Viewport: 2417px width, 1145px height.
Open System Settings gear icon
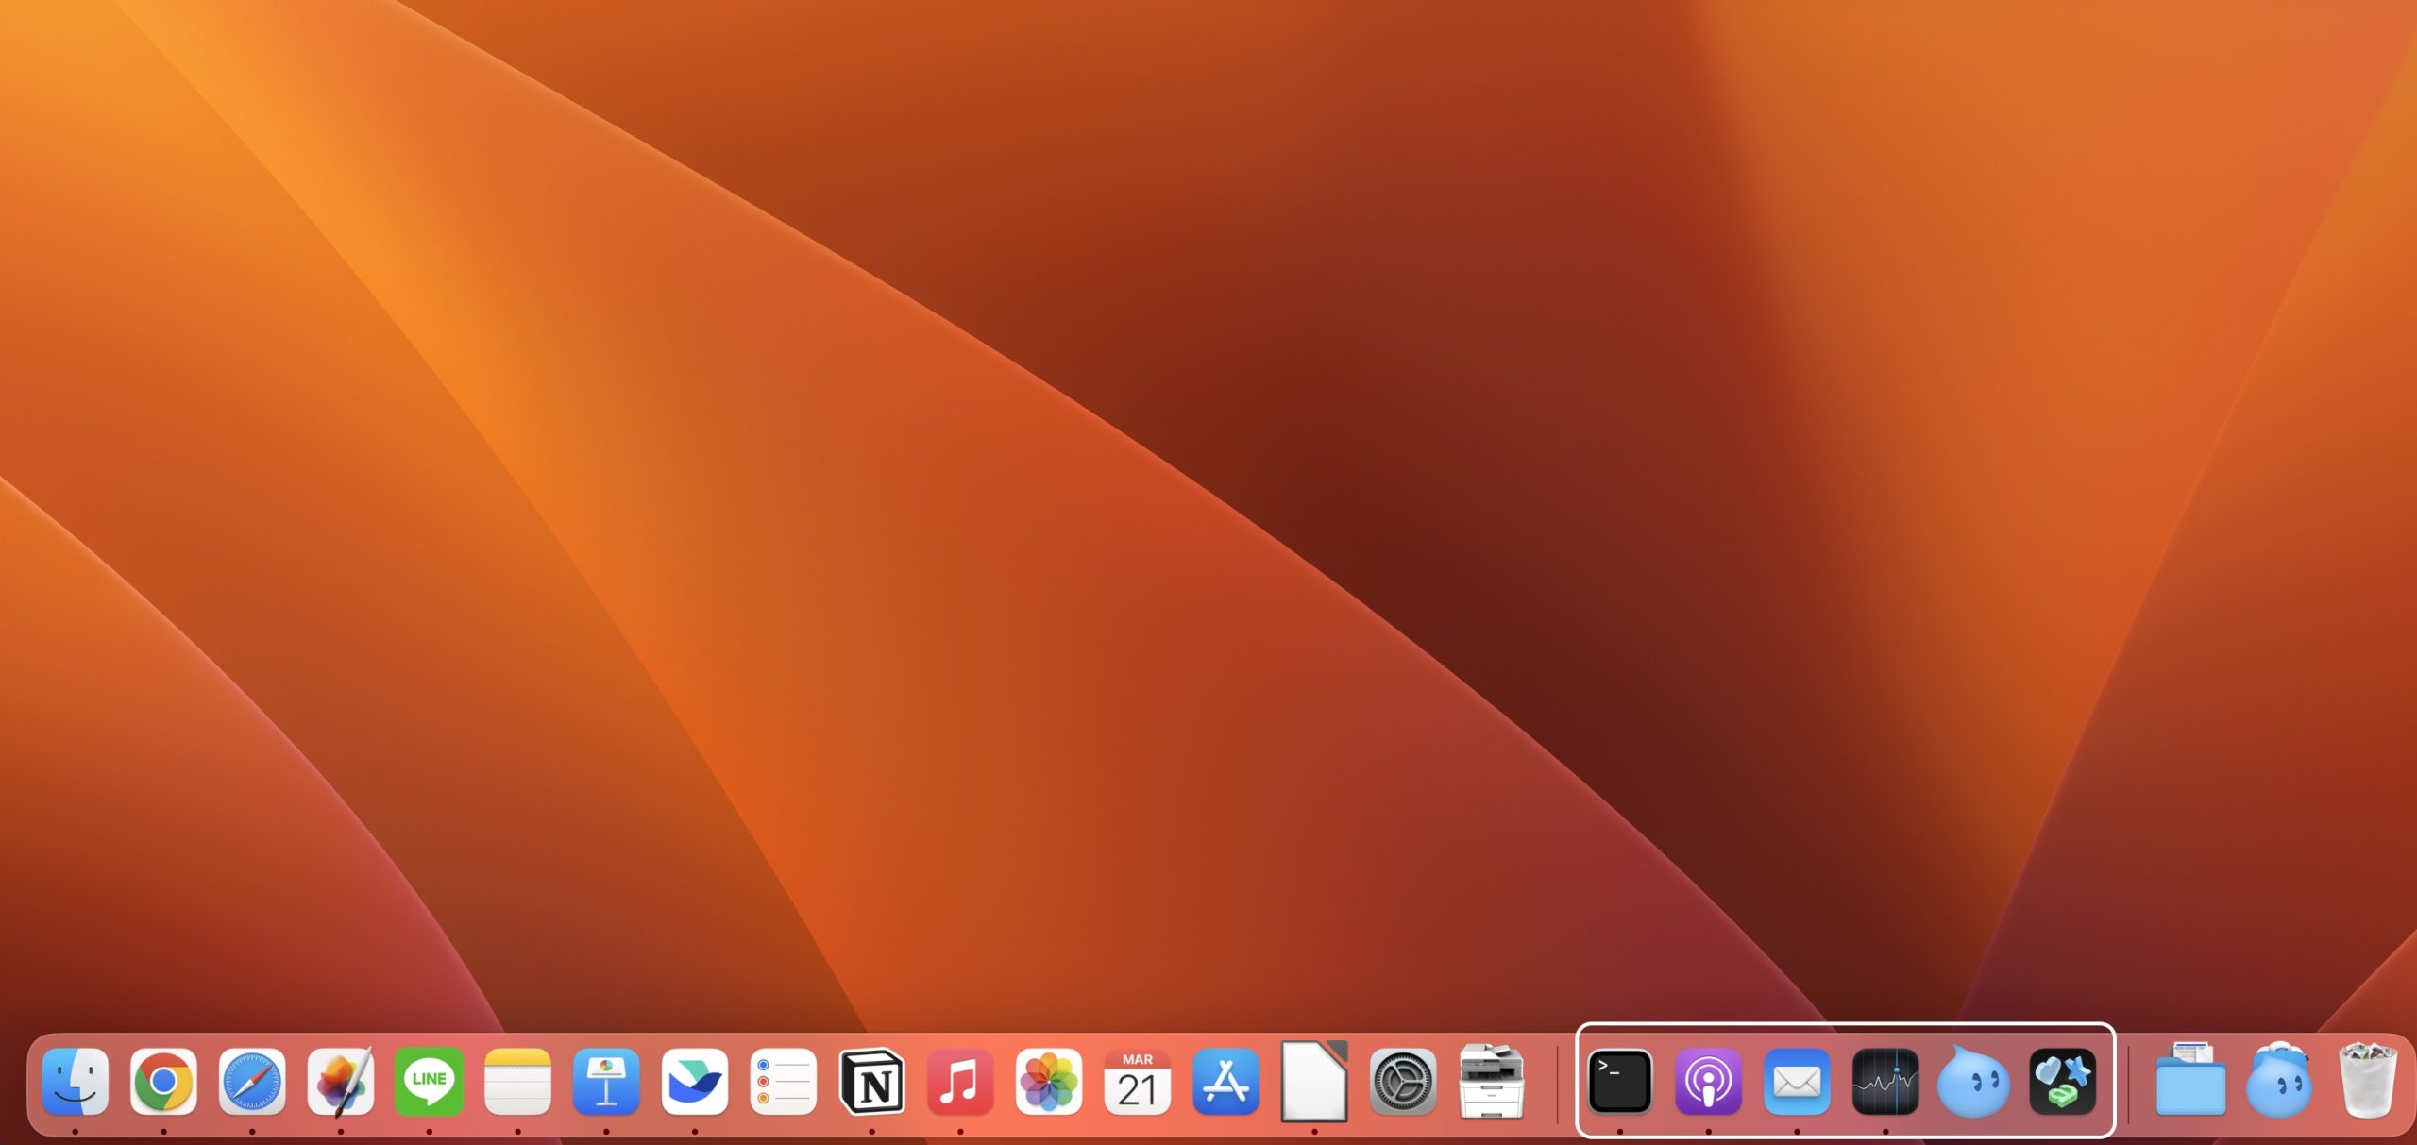point(1403,1081)
